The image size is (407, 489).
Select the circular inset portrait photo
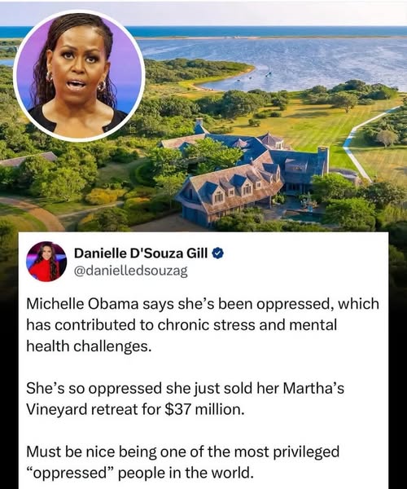click(x=79, y=76)
